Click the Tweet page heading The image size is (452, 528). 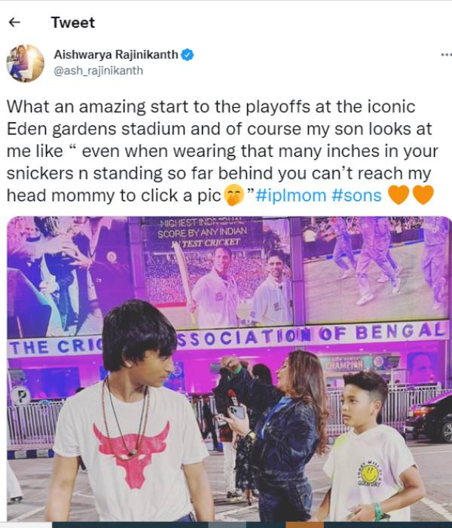[73, 23]
